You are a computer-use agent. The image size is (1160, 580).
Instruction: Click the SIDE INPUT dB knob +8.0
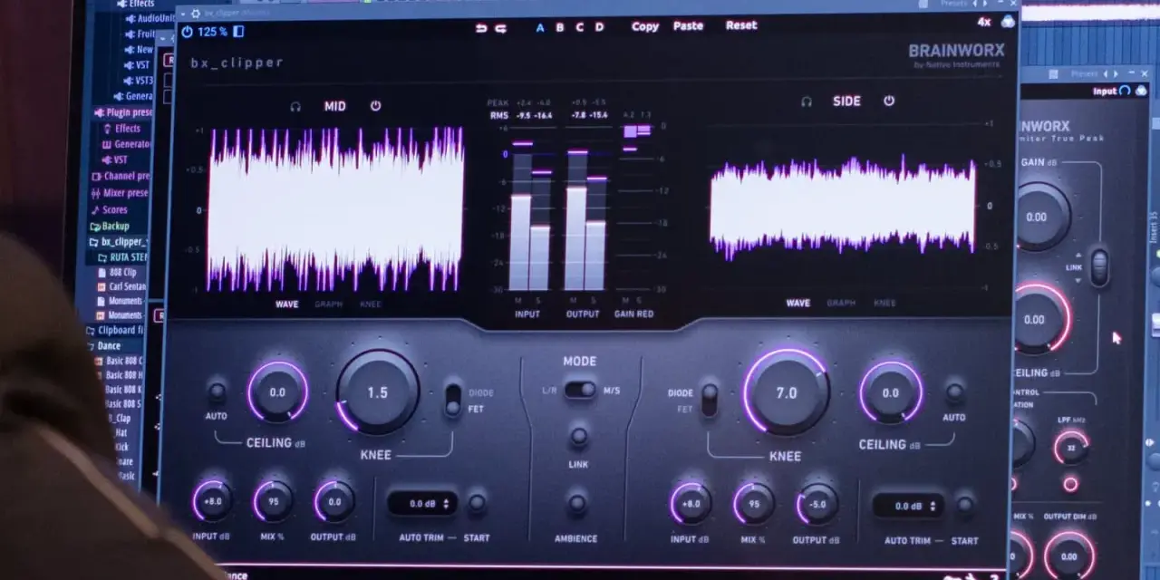pos(691,504)
